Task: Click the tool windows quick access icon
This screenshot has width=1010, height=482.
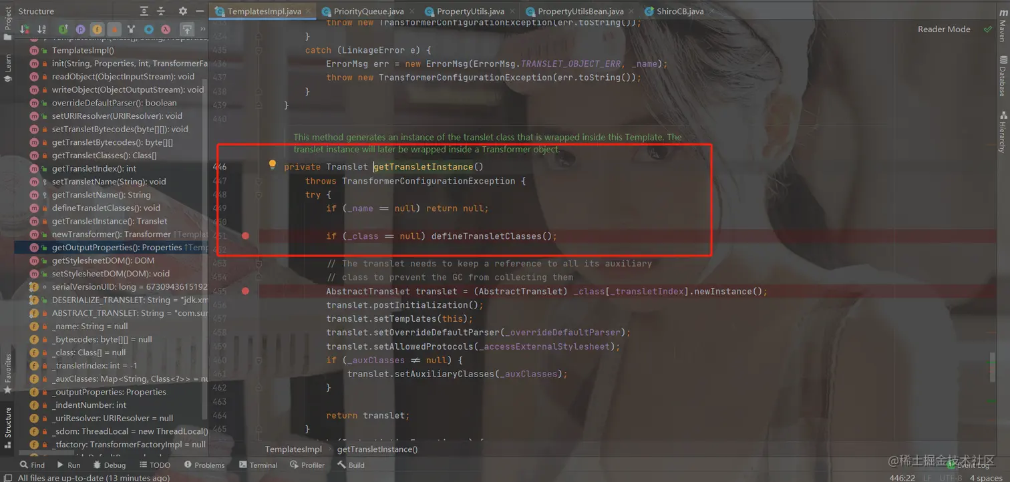Action: click(x=7, y=477)
